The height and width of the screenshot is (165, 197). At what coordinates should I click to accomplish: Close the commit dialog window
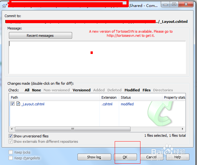[186, 4]
